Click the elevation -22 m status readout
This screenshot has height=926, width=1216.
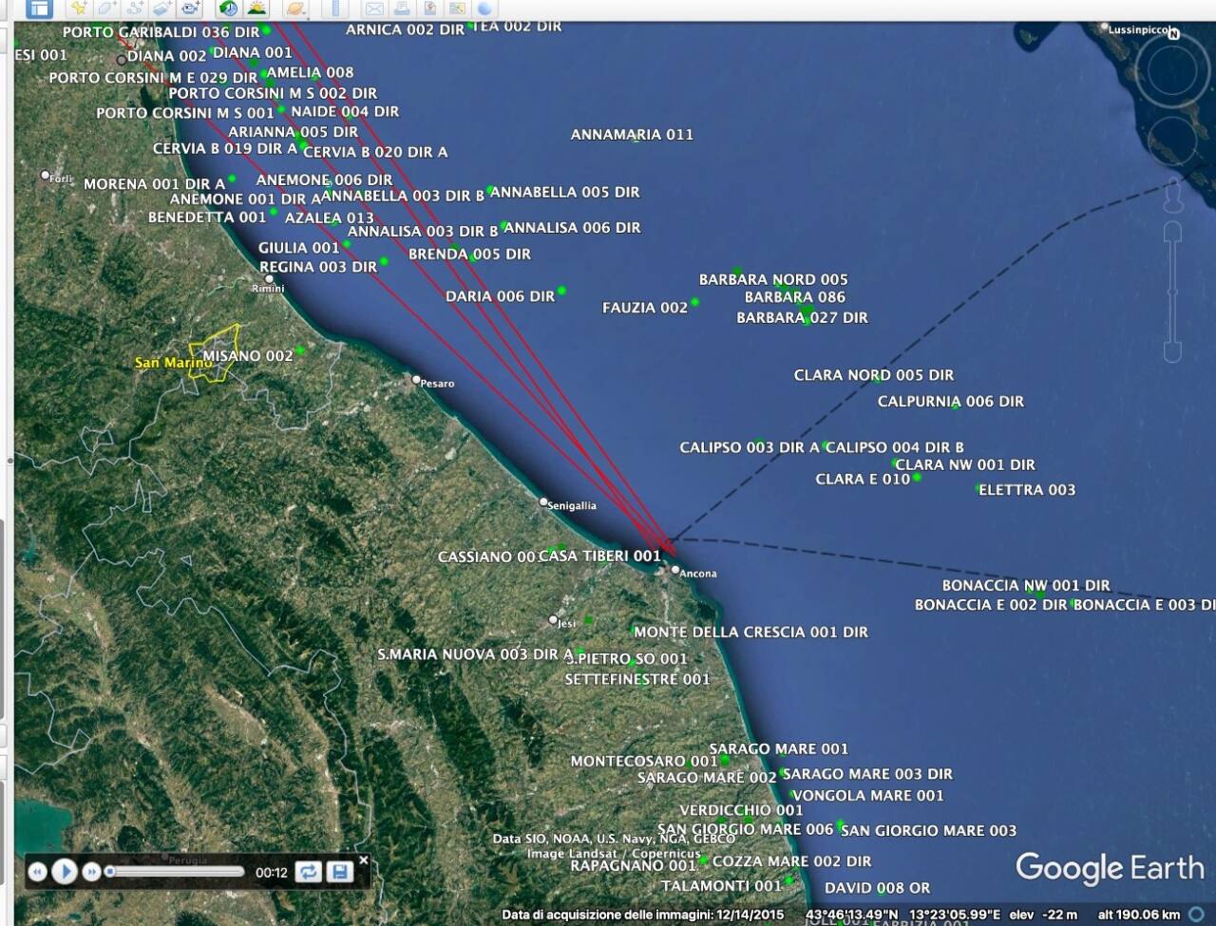(x=1043, y=915)
